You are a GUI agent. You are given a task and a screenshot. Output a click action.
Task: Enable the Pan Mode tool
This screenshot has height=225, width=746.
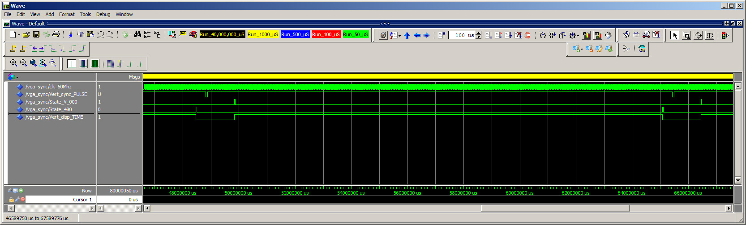(x=698, y=35)
